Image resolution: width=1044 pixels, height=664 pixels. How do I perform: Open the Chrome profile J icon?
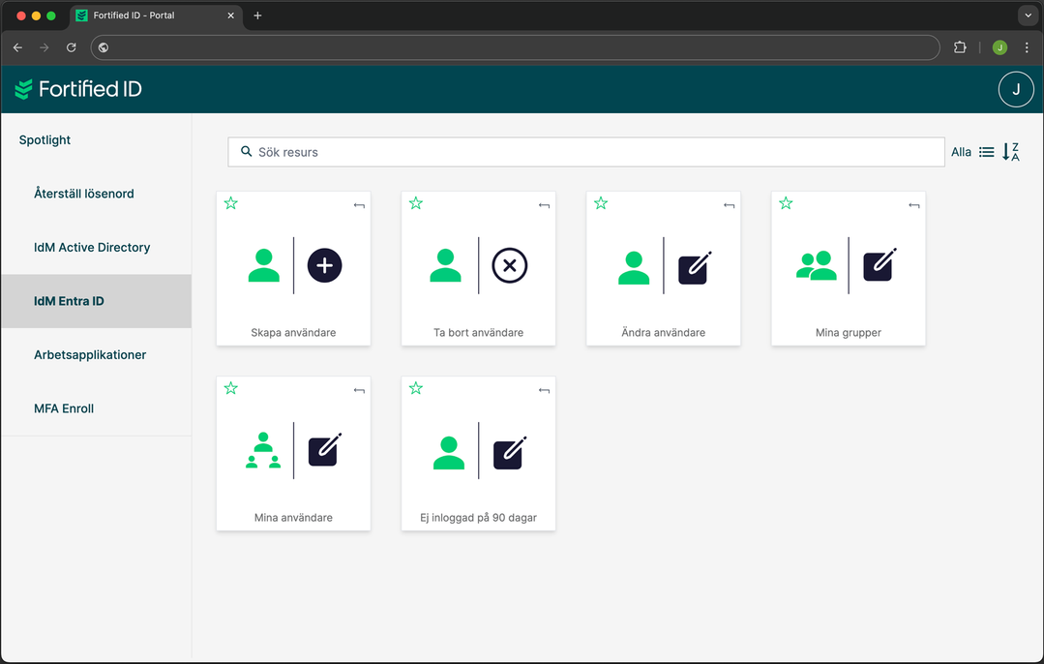[x=999, y=47]
